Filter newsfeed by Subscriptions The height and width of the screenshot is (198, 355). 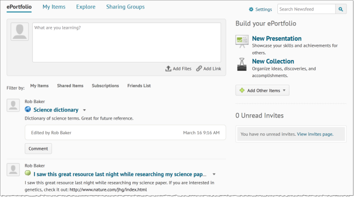[x=105, y=86]
